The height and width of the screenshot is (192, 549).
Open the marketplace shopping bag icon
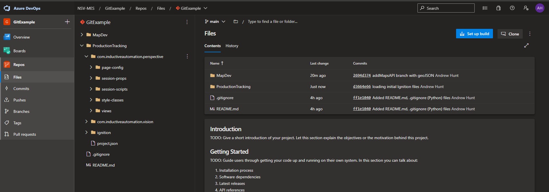pyautogui.click(x=498, y=8)
